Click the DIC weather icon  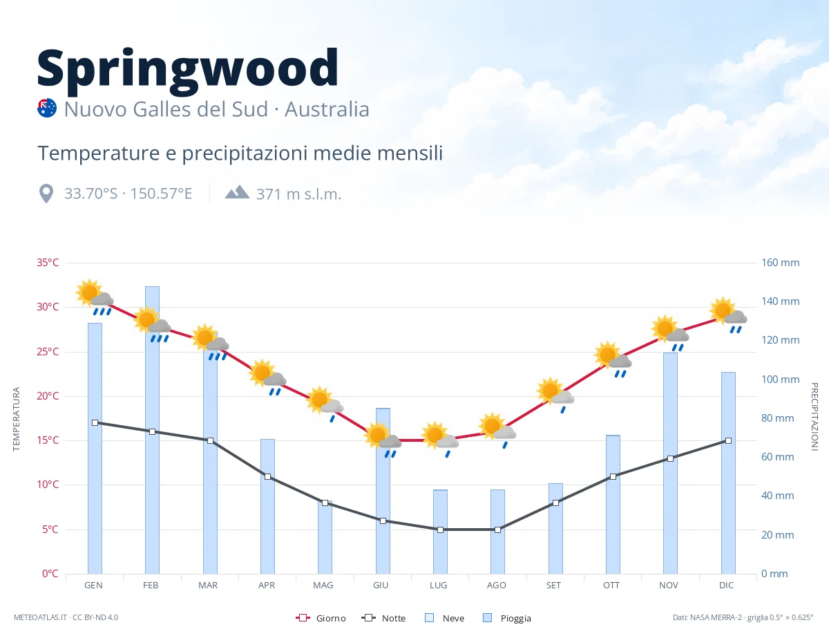(728, 315)
